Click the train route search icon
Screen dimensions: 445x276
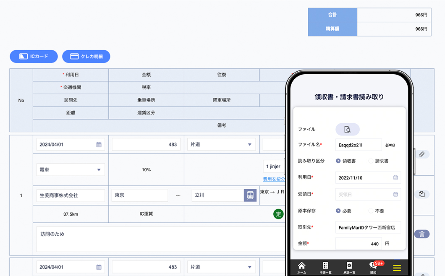click(x=250, y=195)
